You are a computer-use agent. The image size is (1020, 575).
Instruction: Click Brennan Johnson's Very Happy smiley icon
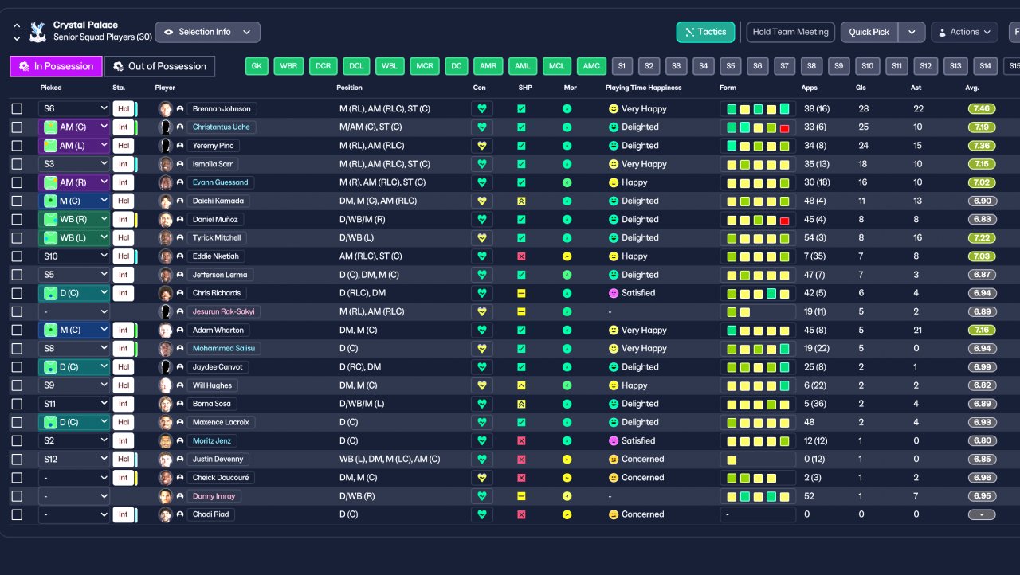click(614, 109)
